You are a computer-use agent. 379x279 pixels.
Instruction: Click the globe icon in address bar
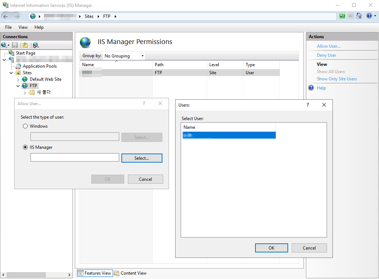pos(33,16)
